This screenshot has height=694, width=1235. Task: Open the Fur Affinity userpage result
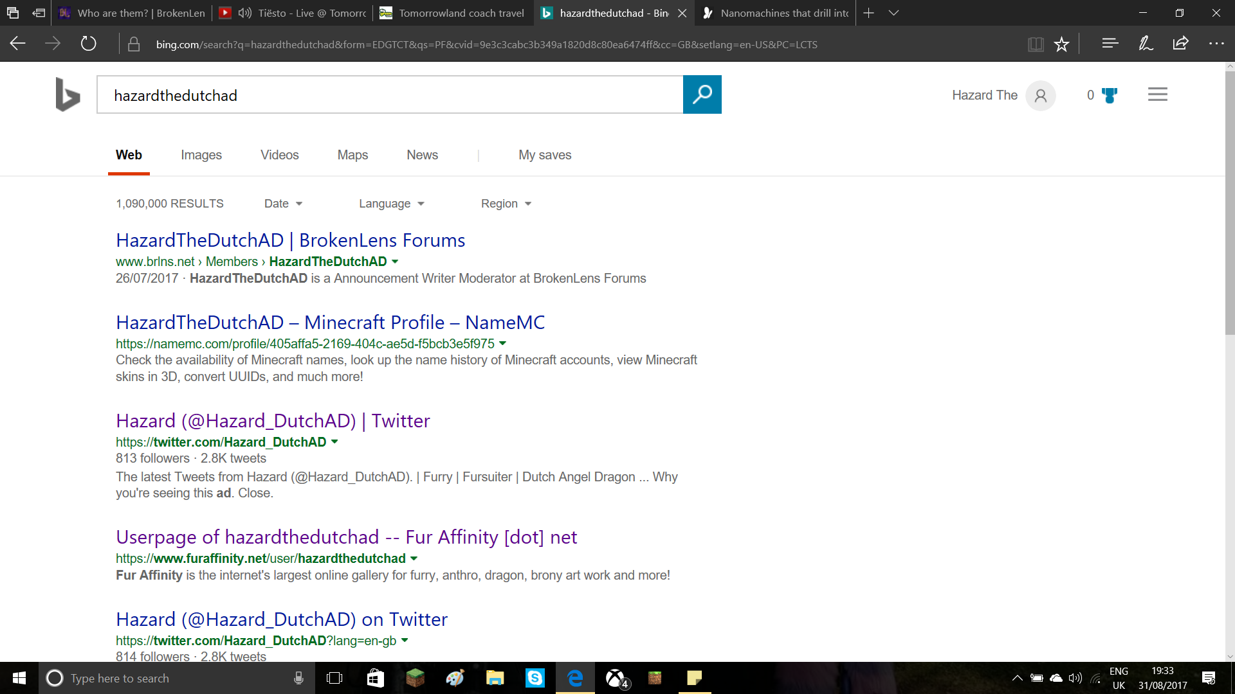point(346,537)
